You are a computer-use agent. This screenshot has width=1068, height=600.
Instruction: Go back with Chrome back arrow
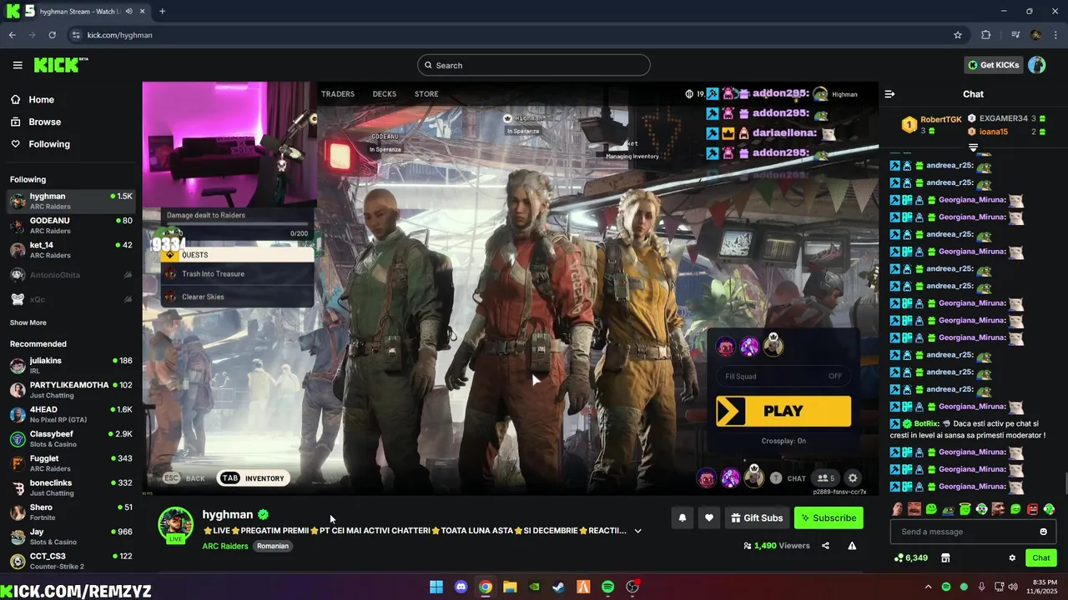(12, 35)
